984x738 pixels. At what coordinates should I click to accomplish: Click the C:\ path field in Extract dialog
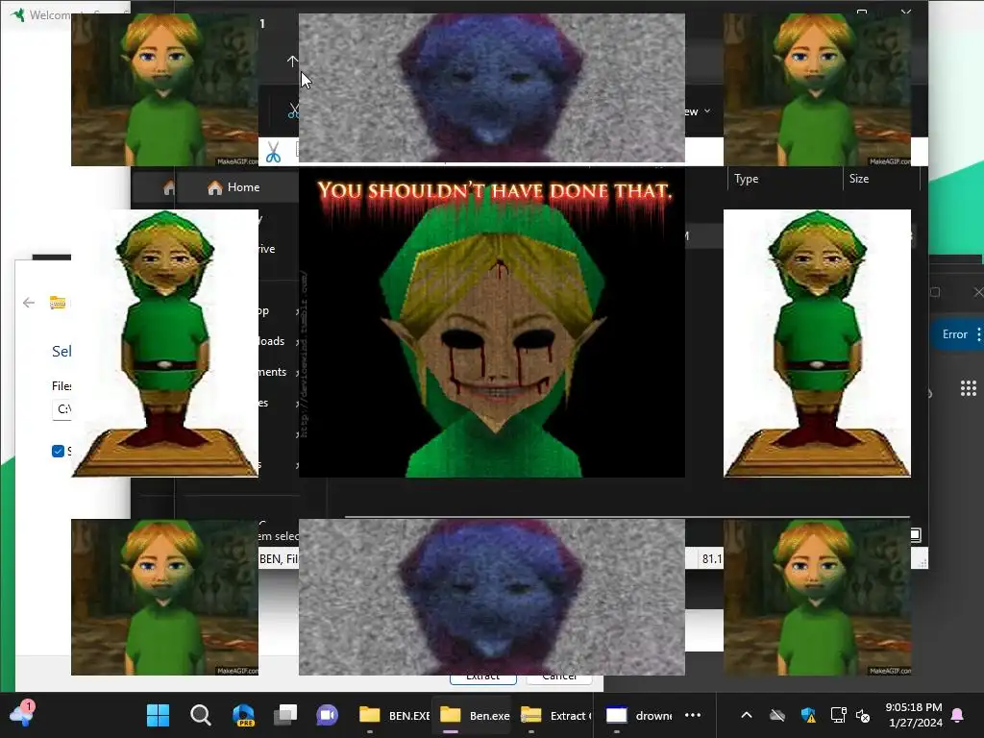(61, 409)
